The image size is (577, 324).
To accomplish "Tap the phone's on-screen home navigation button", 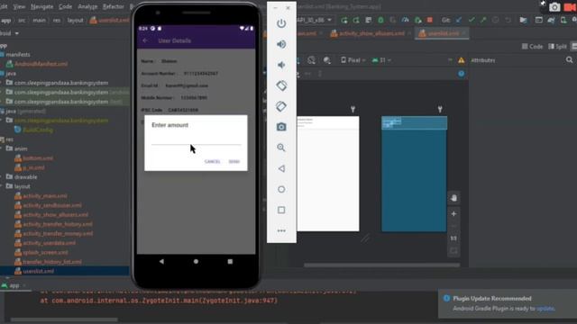I will point(196,262).
